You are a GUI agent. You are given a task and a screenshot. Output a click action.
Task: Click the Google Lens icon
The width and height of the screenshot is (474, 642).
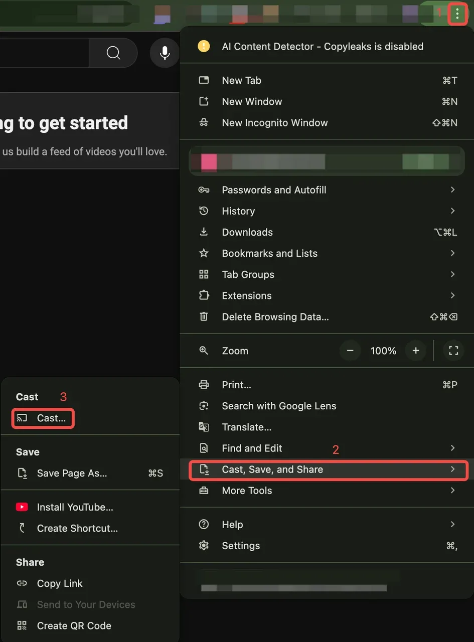tap(204, 406)
